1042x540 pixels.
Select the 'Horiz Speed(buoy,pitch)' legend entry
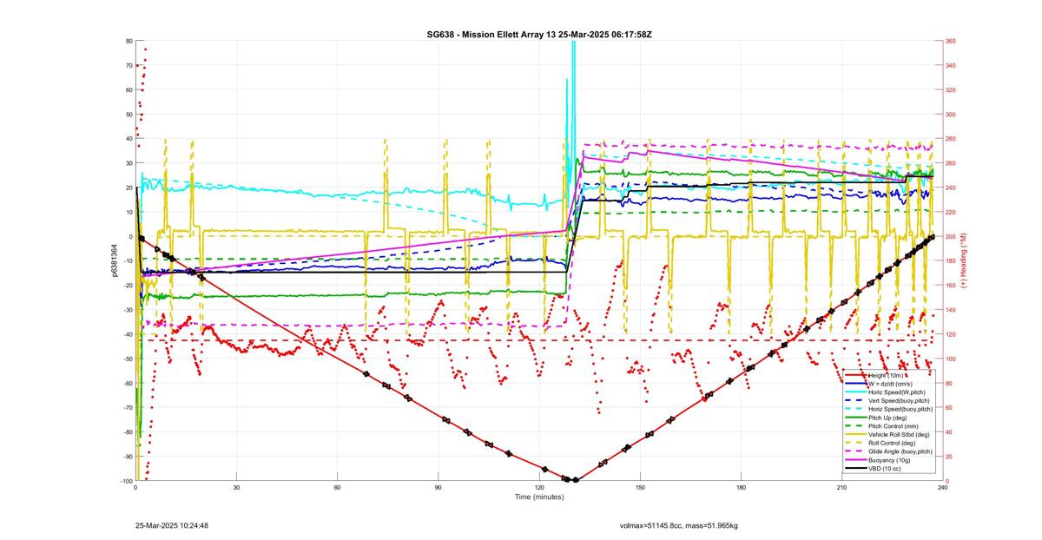(x=888, y=408)
